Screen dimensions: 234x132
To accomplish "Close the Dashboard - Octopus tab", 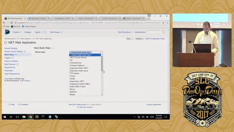I will [x=49, y=19].
